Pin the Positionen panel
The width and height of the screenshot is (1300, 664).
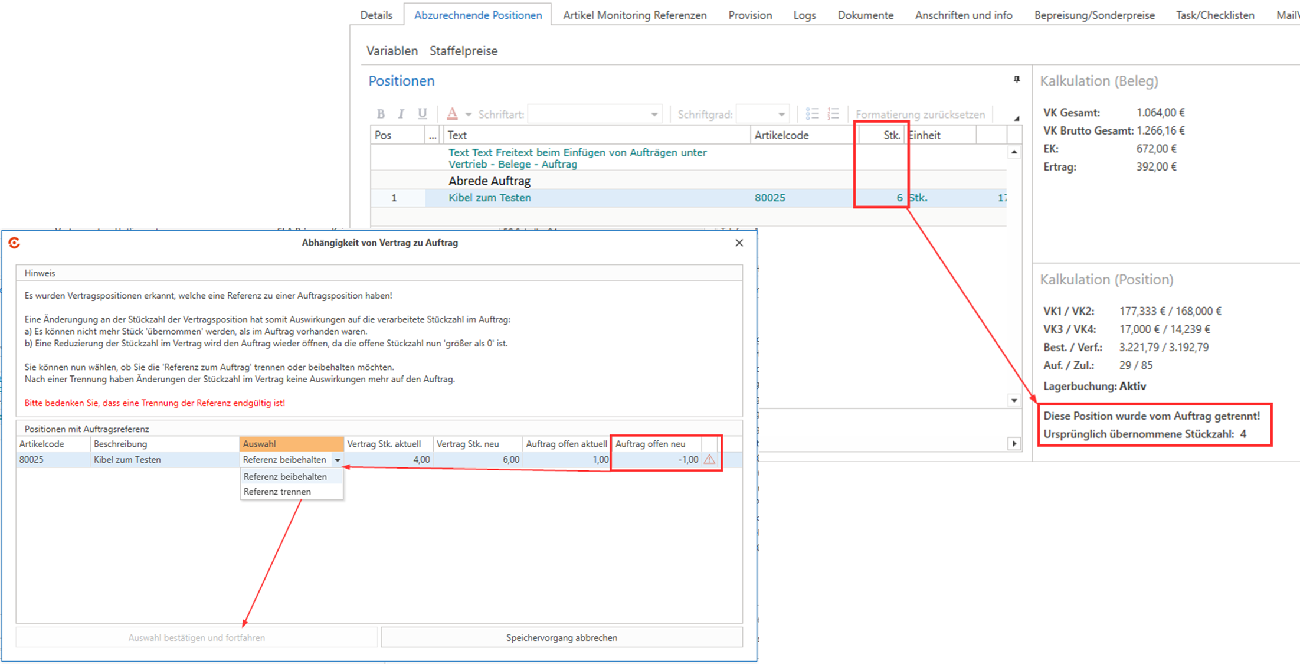click(1017, 80)
